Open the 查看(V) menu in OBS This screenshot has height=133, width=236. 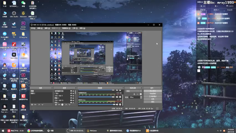[47, 28]
